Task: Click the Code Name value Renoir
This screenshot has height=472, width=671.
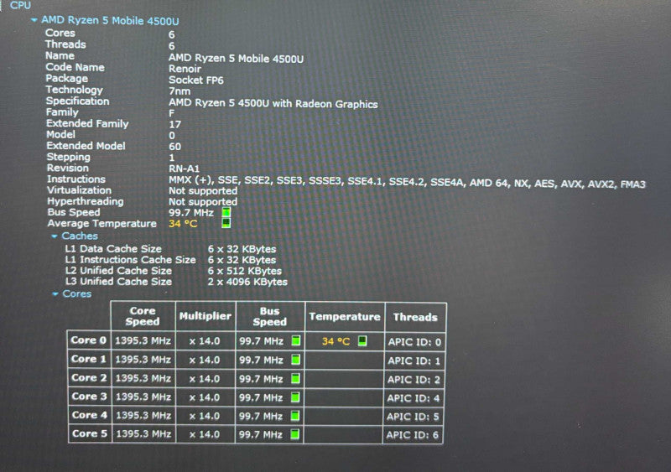Action: (x=185, y=69)
